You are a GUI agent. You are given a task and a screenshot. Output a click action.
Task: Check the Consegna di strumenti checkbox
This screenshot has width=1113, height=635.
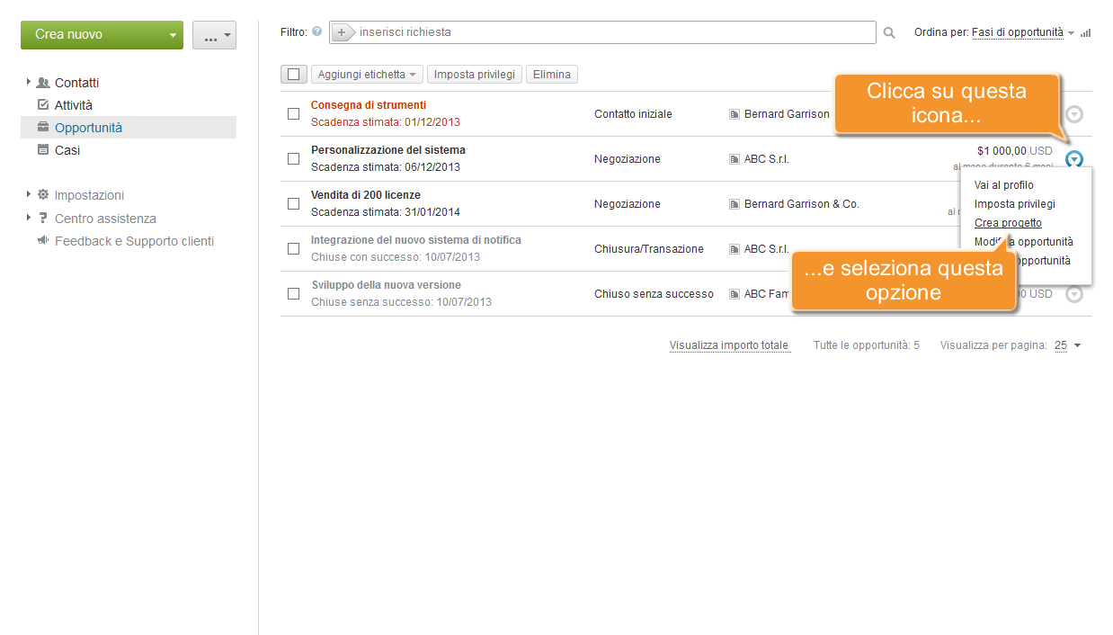click(293, 114)
